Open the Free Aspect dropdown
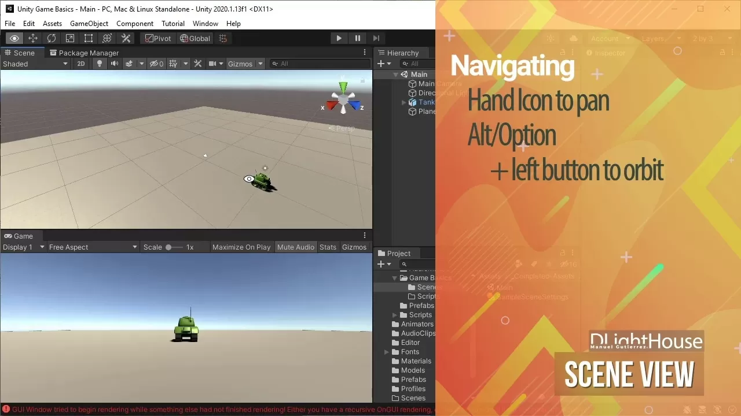Viewport: 741px width, 416px height. pyautogui.click(x=93, y=247)
